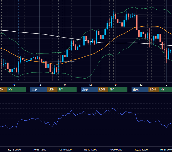
Task: Select the NY session block spanning 10/19 00:00
Action: click(x=67, y=89)
